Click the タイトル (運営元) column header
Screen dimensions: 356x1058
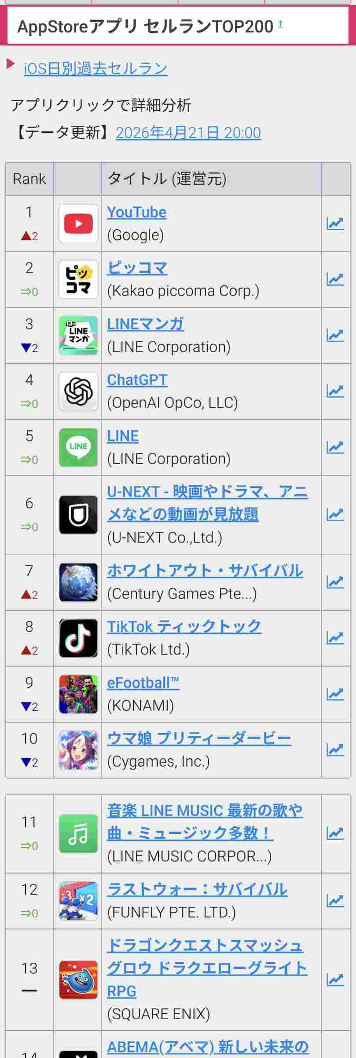167,179
